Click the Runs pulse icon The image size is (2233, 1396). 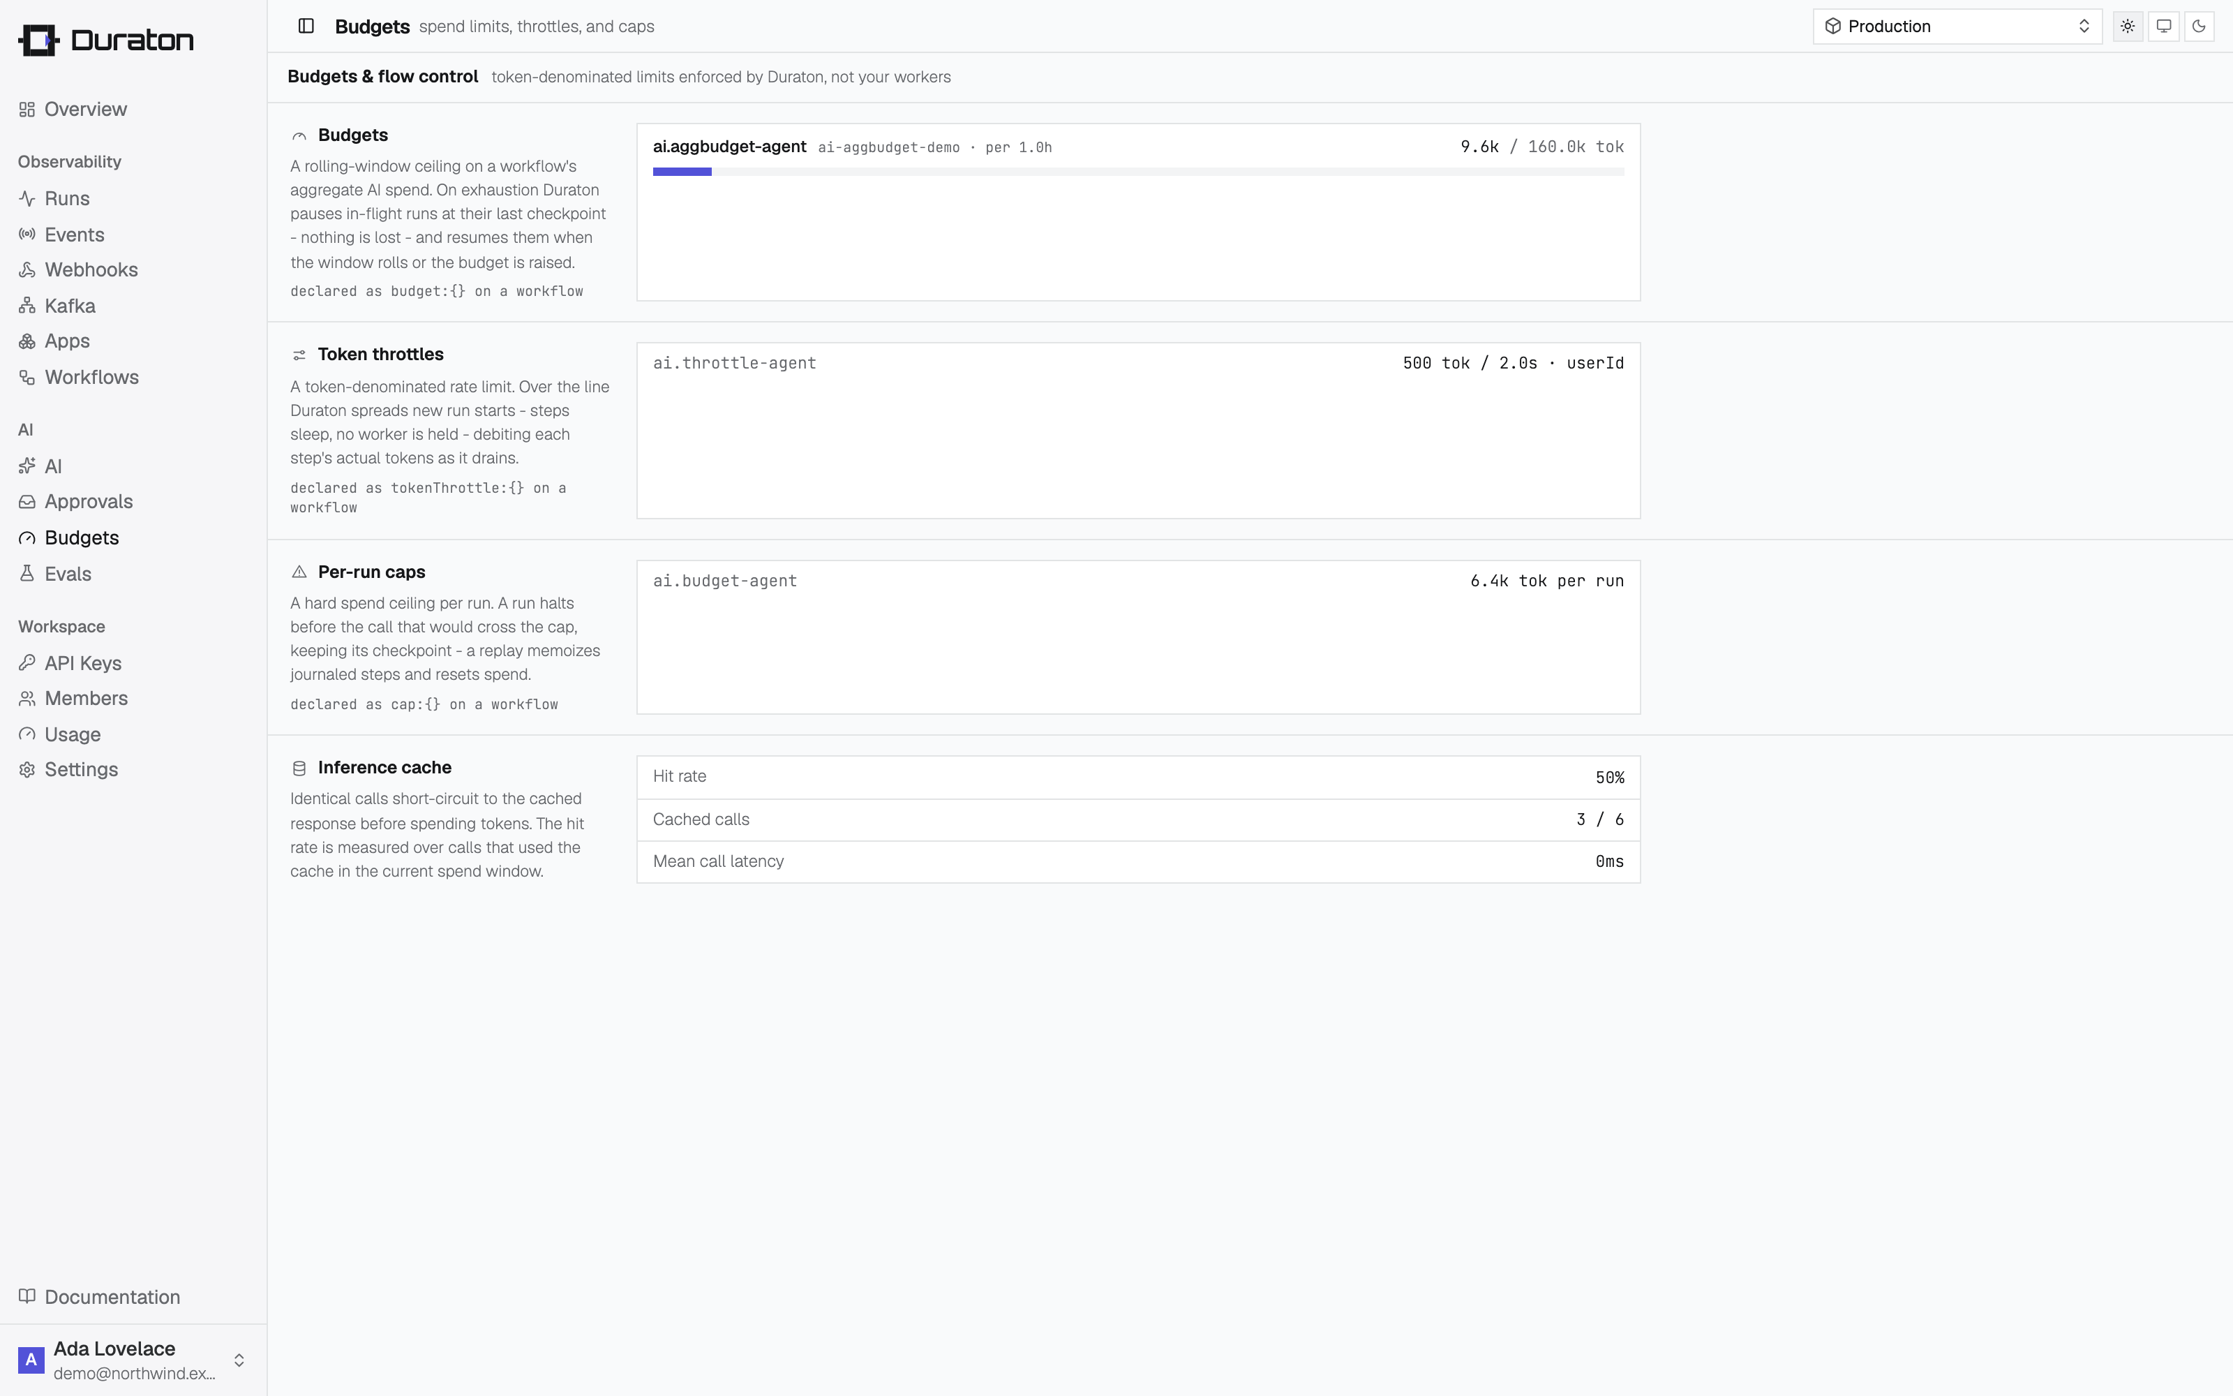pos(27,200)
